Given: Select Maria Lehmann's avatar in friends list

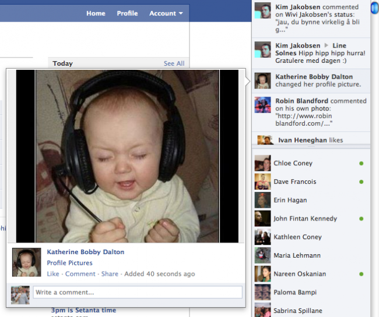Looking at the screenshot, I should point(262,255).
